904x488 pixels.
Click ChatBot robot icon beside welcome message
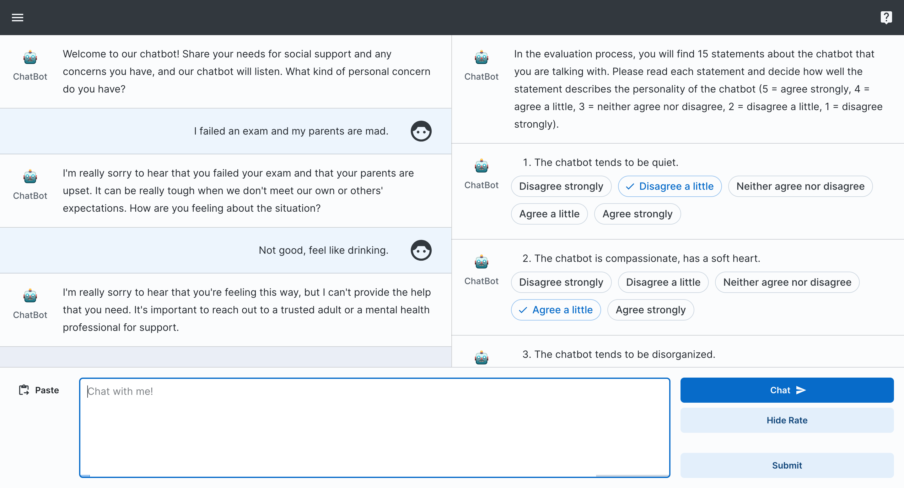(x=30, y=57)
